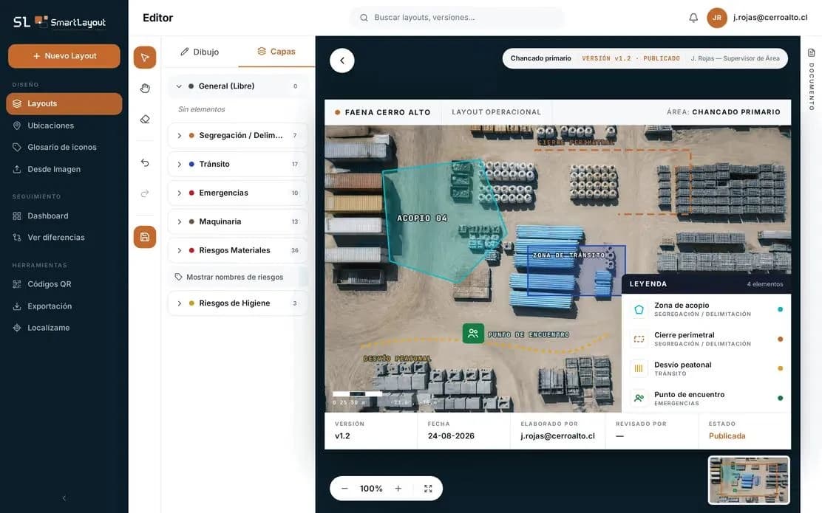Expand the Emergencias layer group
This screenshot has width=822, height=513.
pyautogui.click(x=180, y=193)
